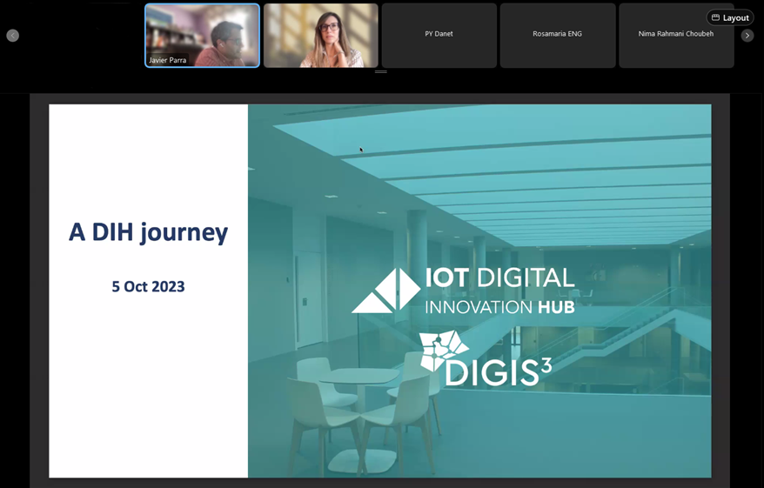
Task: Click the 'A DIH journey' slide title
Action: (148, 232)
